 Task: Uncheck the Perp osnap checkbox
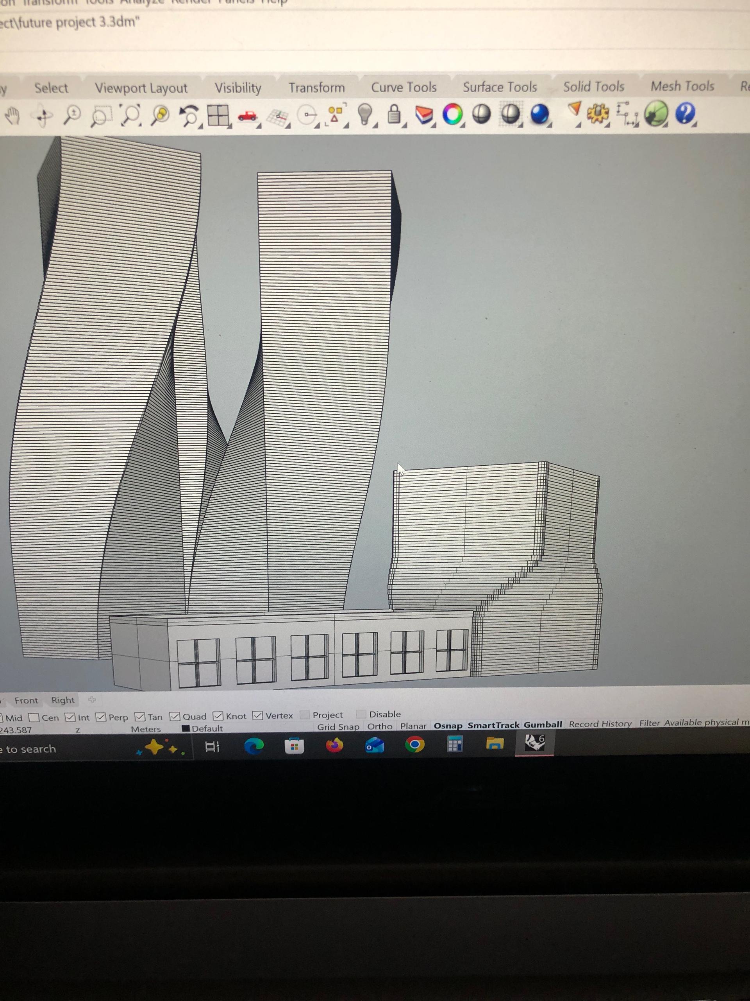tap(101, 717)
